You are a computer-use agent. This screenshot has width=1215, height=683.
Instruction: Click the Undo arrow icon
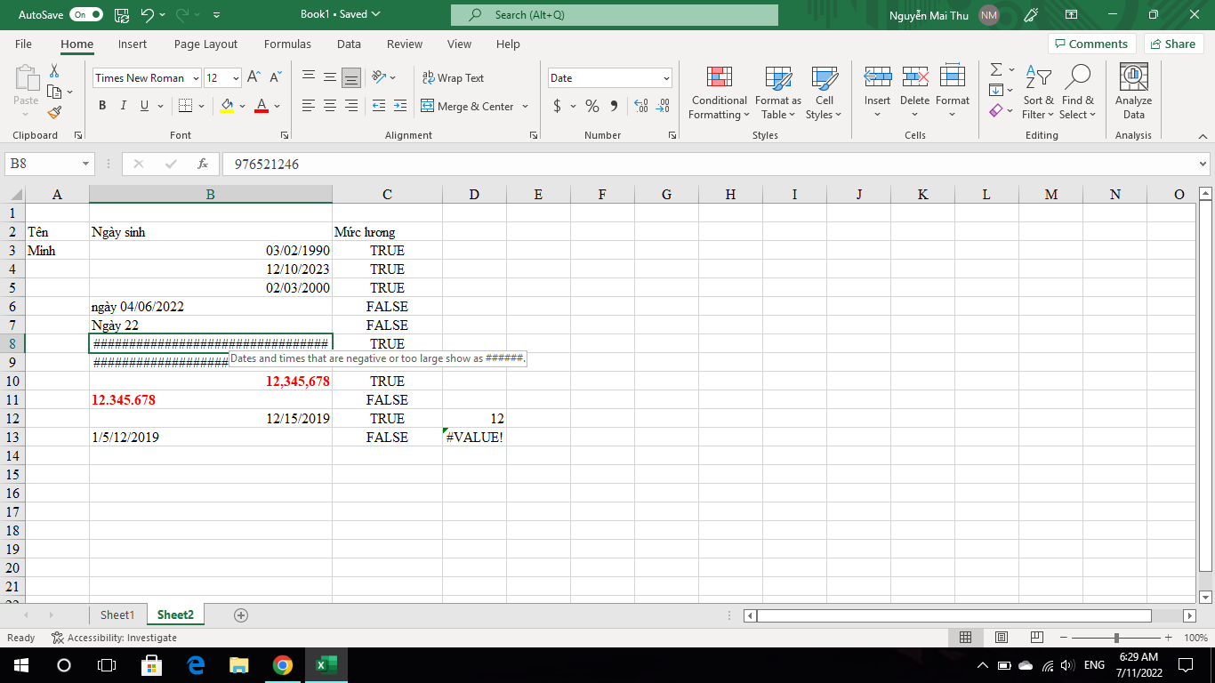pos(148,15)
